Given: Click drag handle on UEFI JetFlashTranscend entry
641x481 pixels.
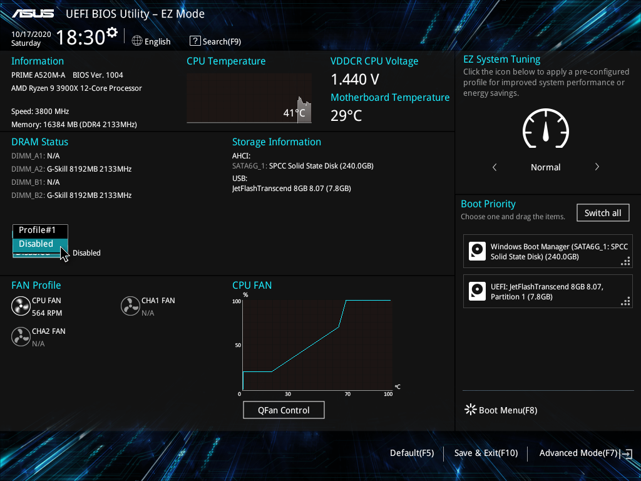Looking at the screenshot, I should (625, 301).
